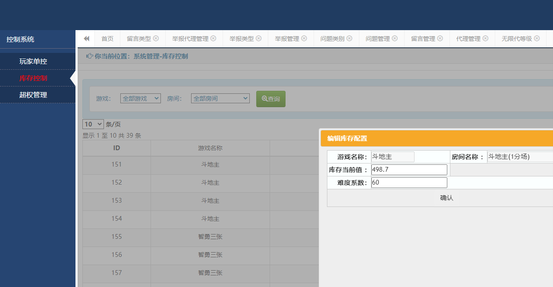Open 玩家单控 in the sidebar
Image resolution: width=553 pixels, height=287 pixels.
(33, 62)
